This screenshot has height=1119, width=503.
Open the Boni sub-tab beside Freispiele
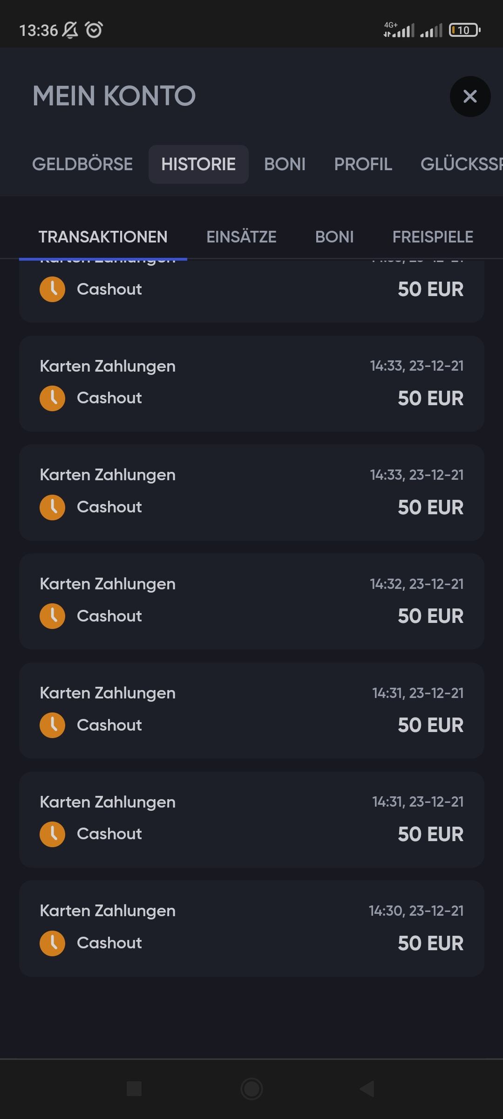click(334, 237)
